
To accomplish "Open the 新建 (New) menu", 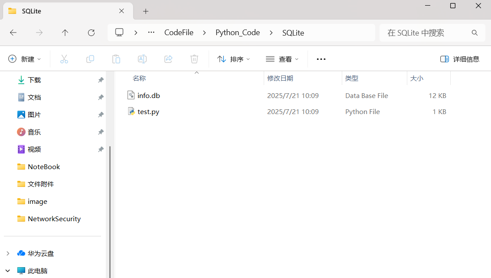I will point(25,59).
